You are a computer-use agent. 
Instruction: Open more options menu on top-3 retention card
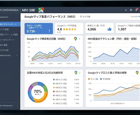click(80, 73)
